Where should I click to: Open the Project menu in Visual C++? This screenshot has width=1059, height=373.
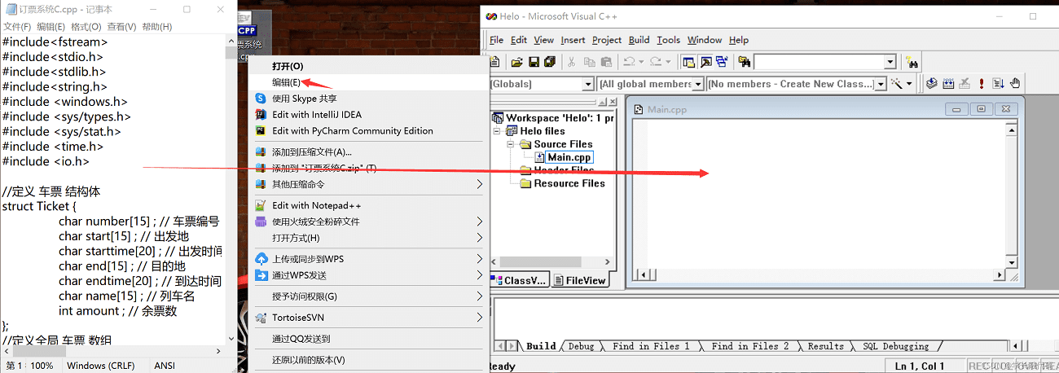(x=607, y=40)
